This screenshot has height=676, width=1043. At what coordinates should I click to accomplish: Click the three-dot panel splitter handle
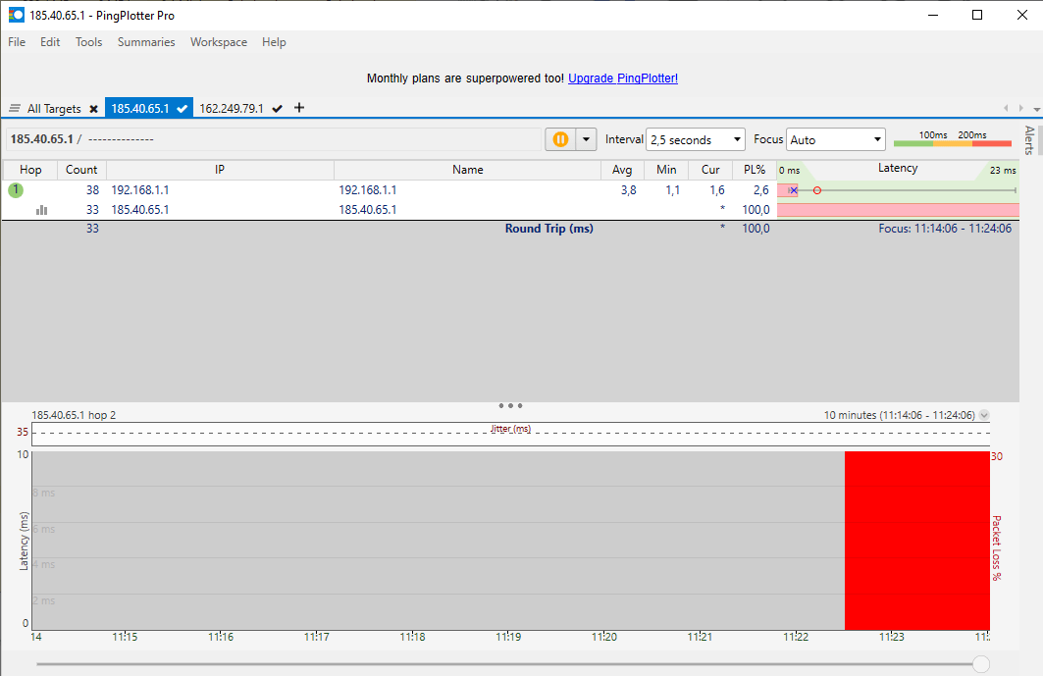(510, 405)
